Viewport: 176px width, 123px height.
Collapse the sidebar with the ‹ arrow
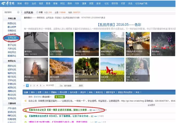point(22,12)
